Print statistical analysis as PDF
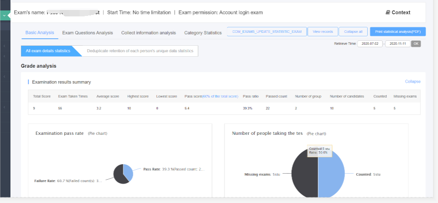The image size is (438, 203). point(398,31)
